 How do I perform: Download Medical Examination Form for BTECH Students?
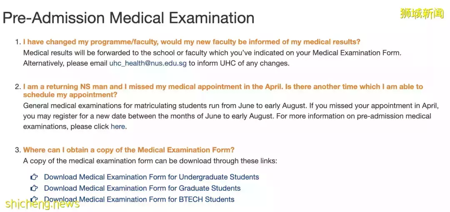tap(139, 200)
